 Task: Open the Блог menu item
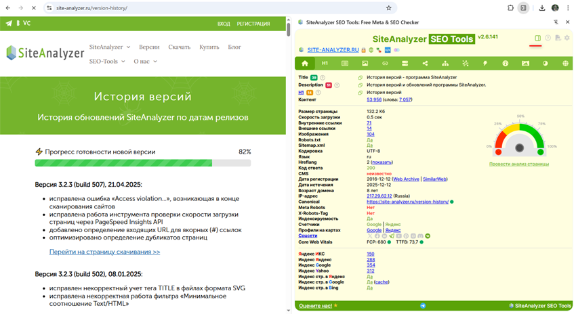[234, 47]
